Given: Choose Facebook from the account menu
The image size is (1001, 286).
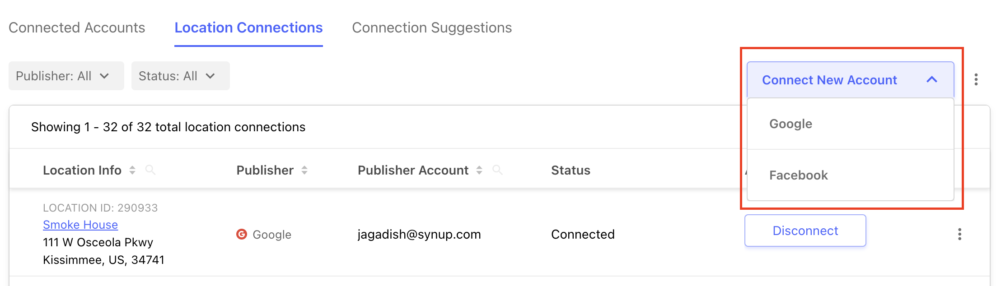Looking at the screenshot, I should pyautogui.click(x=799, y=175).
